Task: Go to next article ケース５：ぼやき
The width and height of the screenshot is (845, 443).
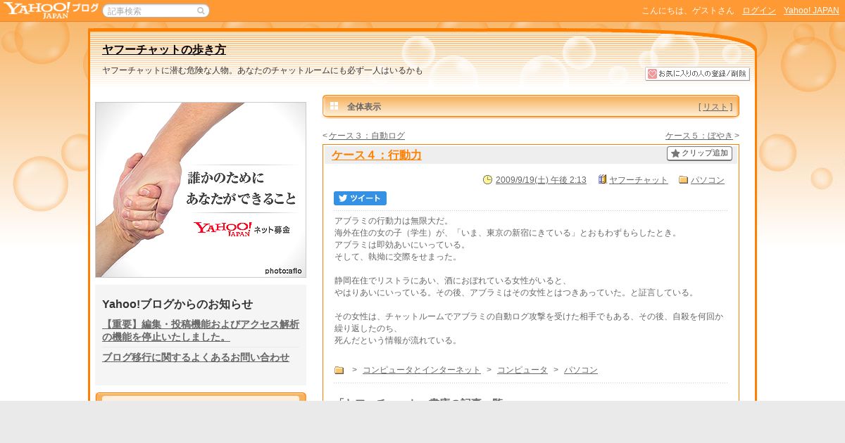Action: (x=699, y=136)
